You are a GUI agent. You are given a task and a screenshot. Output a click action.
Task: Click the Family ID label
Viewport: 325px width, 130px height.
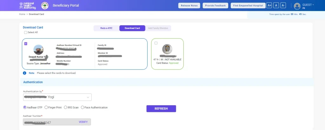(102, 45)
